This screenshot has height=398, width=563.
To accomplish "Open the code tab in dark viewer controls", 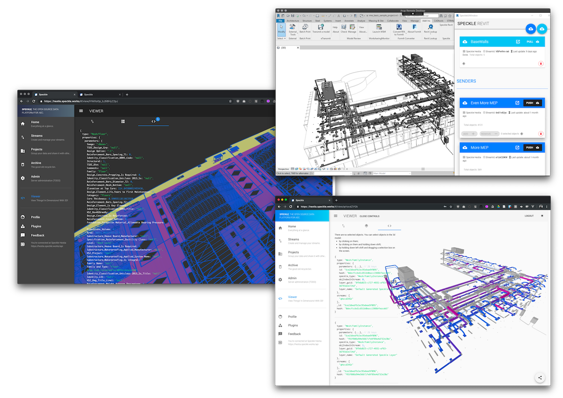I will pos(153,121).
